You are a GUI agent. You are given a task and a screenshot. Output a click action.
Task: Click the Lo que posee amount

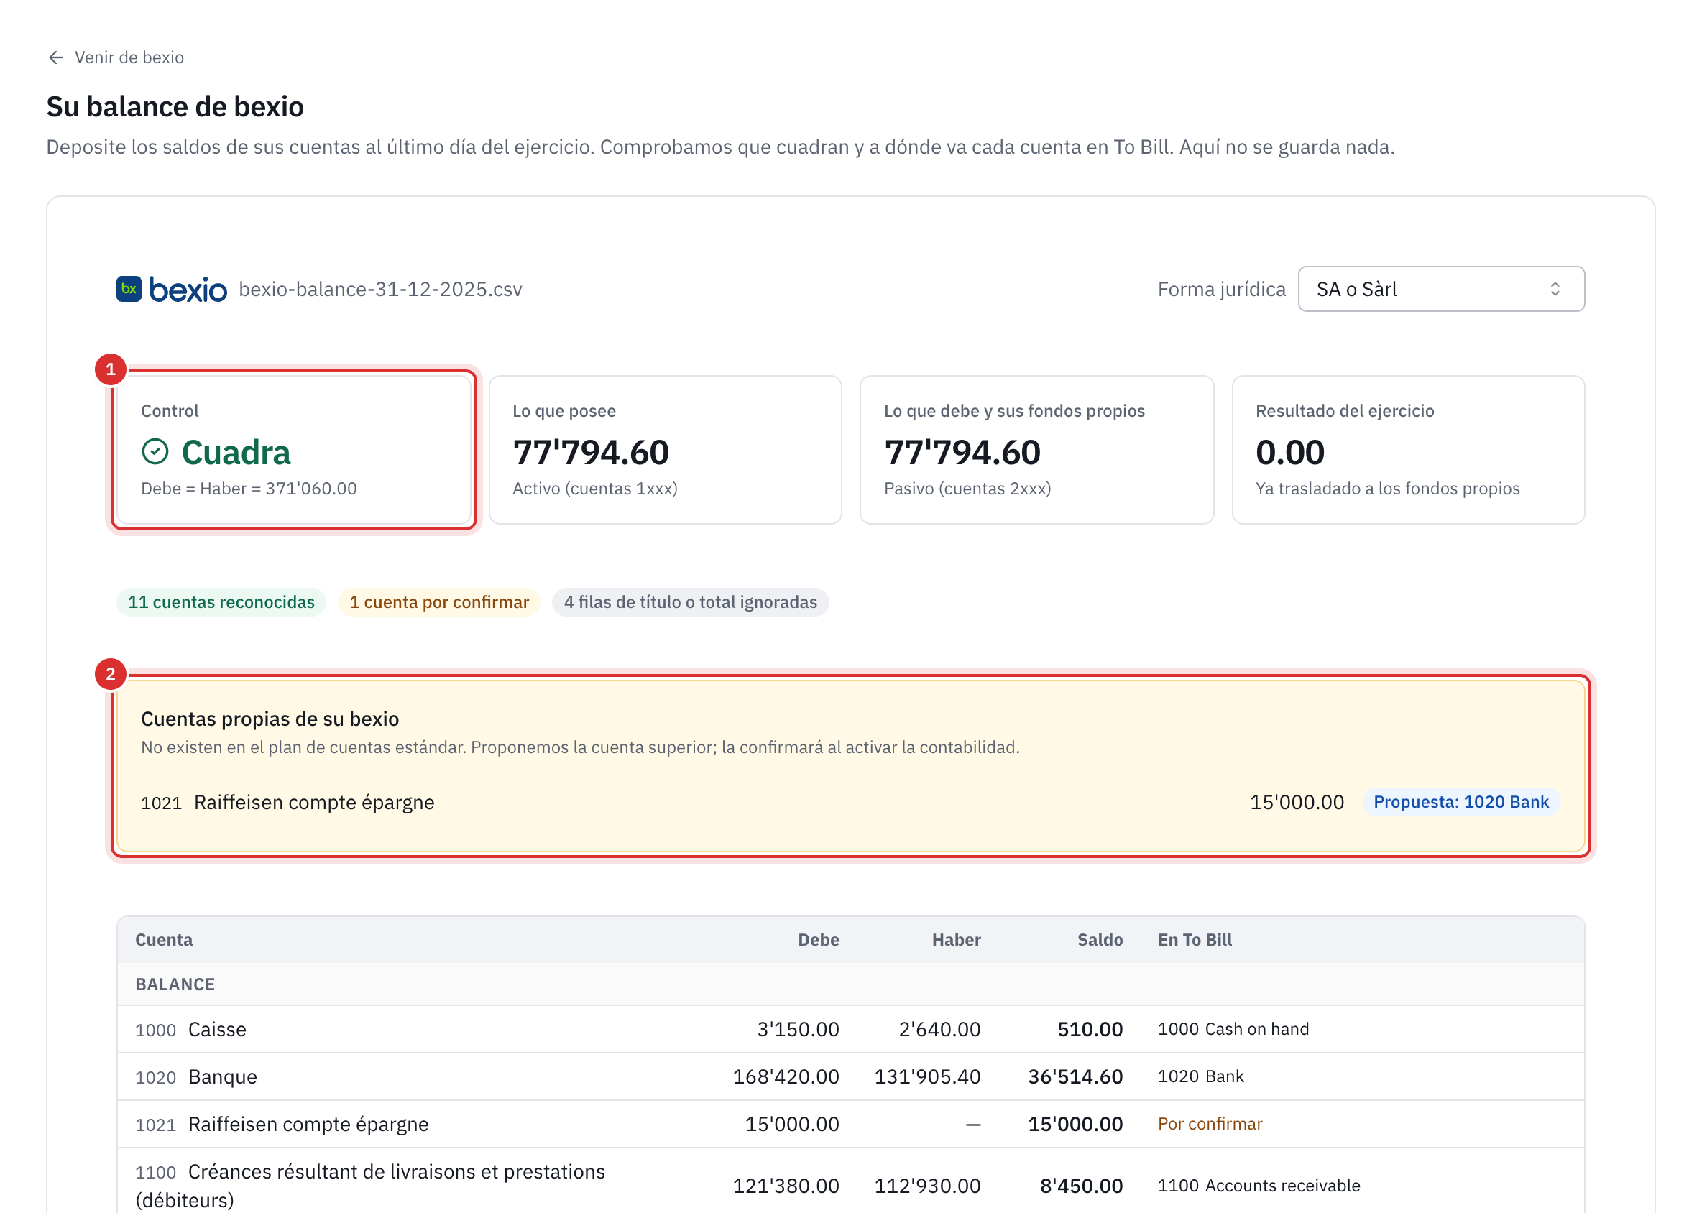click(591, 453)
